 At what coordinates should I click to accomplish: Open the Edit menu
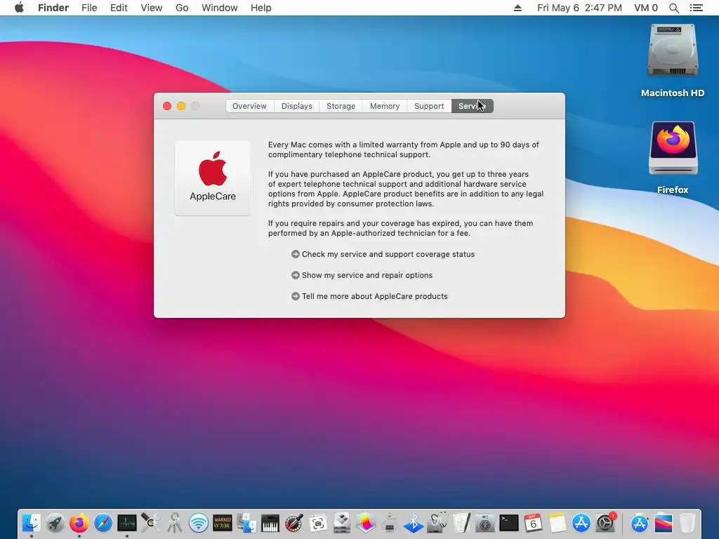pos(119,8)
